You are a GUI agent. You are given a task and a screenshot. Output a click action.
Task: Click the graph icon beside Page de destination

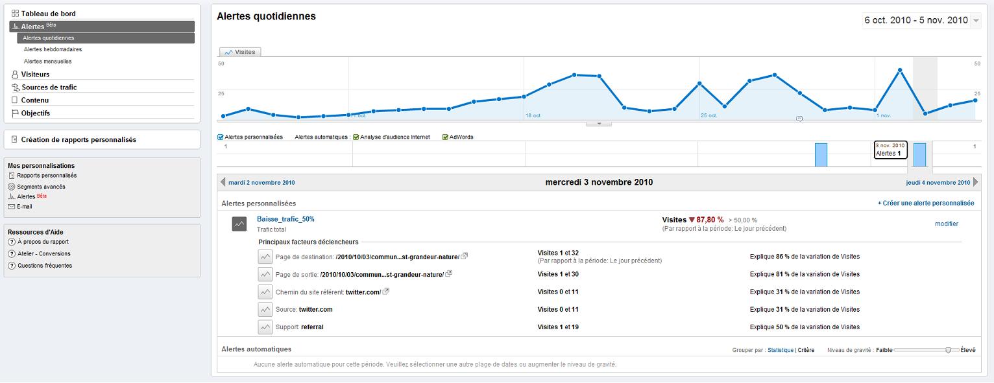265,257
